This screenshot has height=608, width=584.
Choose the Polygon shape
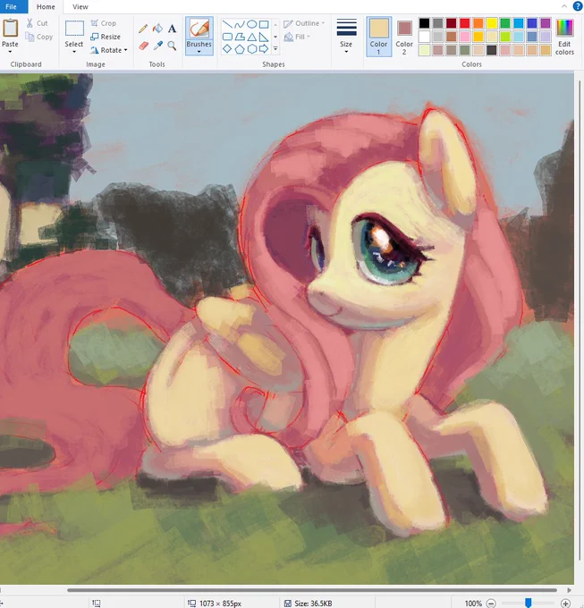[x=240, y=37]
